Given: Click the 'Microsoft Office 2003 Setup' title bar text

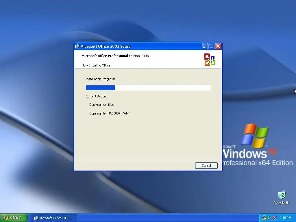Looking at the screenshot, I should pyautogui.click(x=105, y=46).
